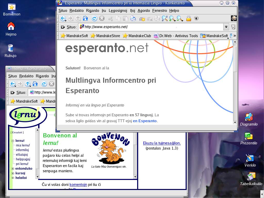Click the magnifier with plus zoom-in icon
264x198 pixels.
172,18
